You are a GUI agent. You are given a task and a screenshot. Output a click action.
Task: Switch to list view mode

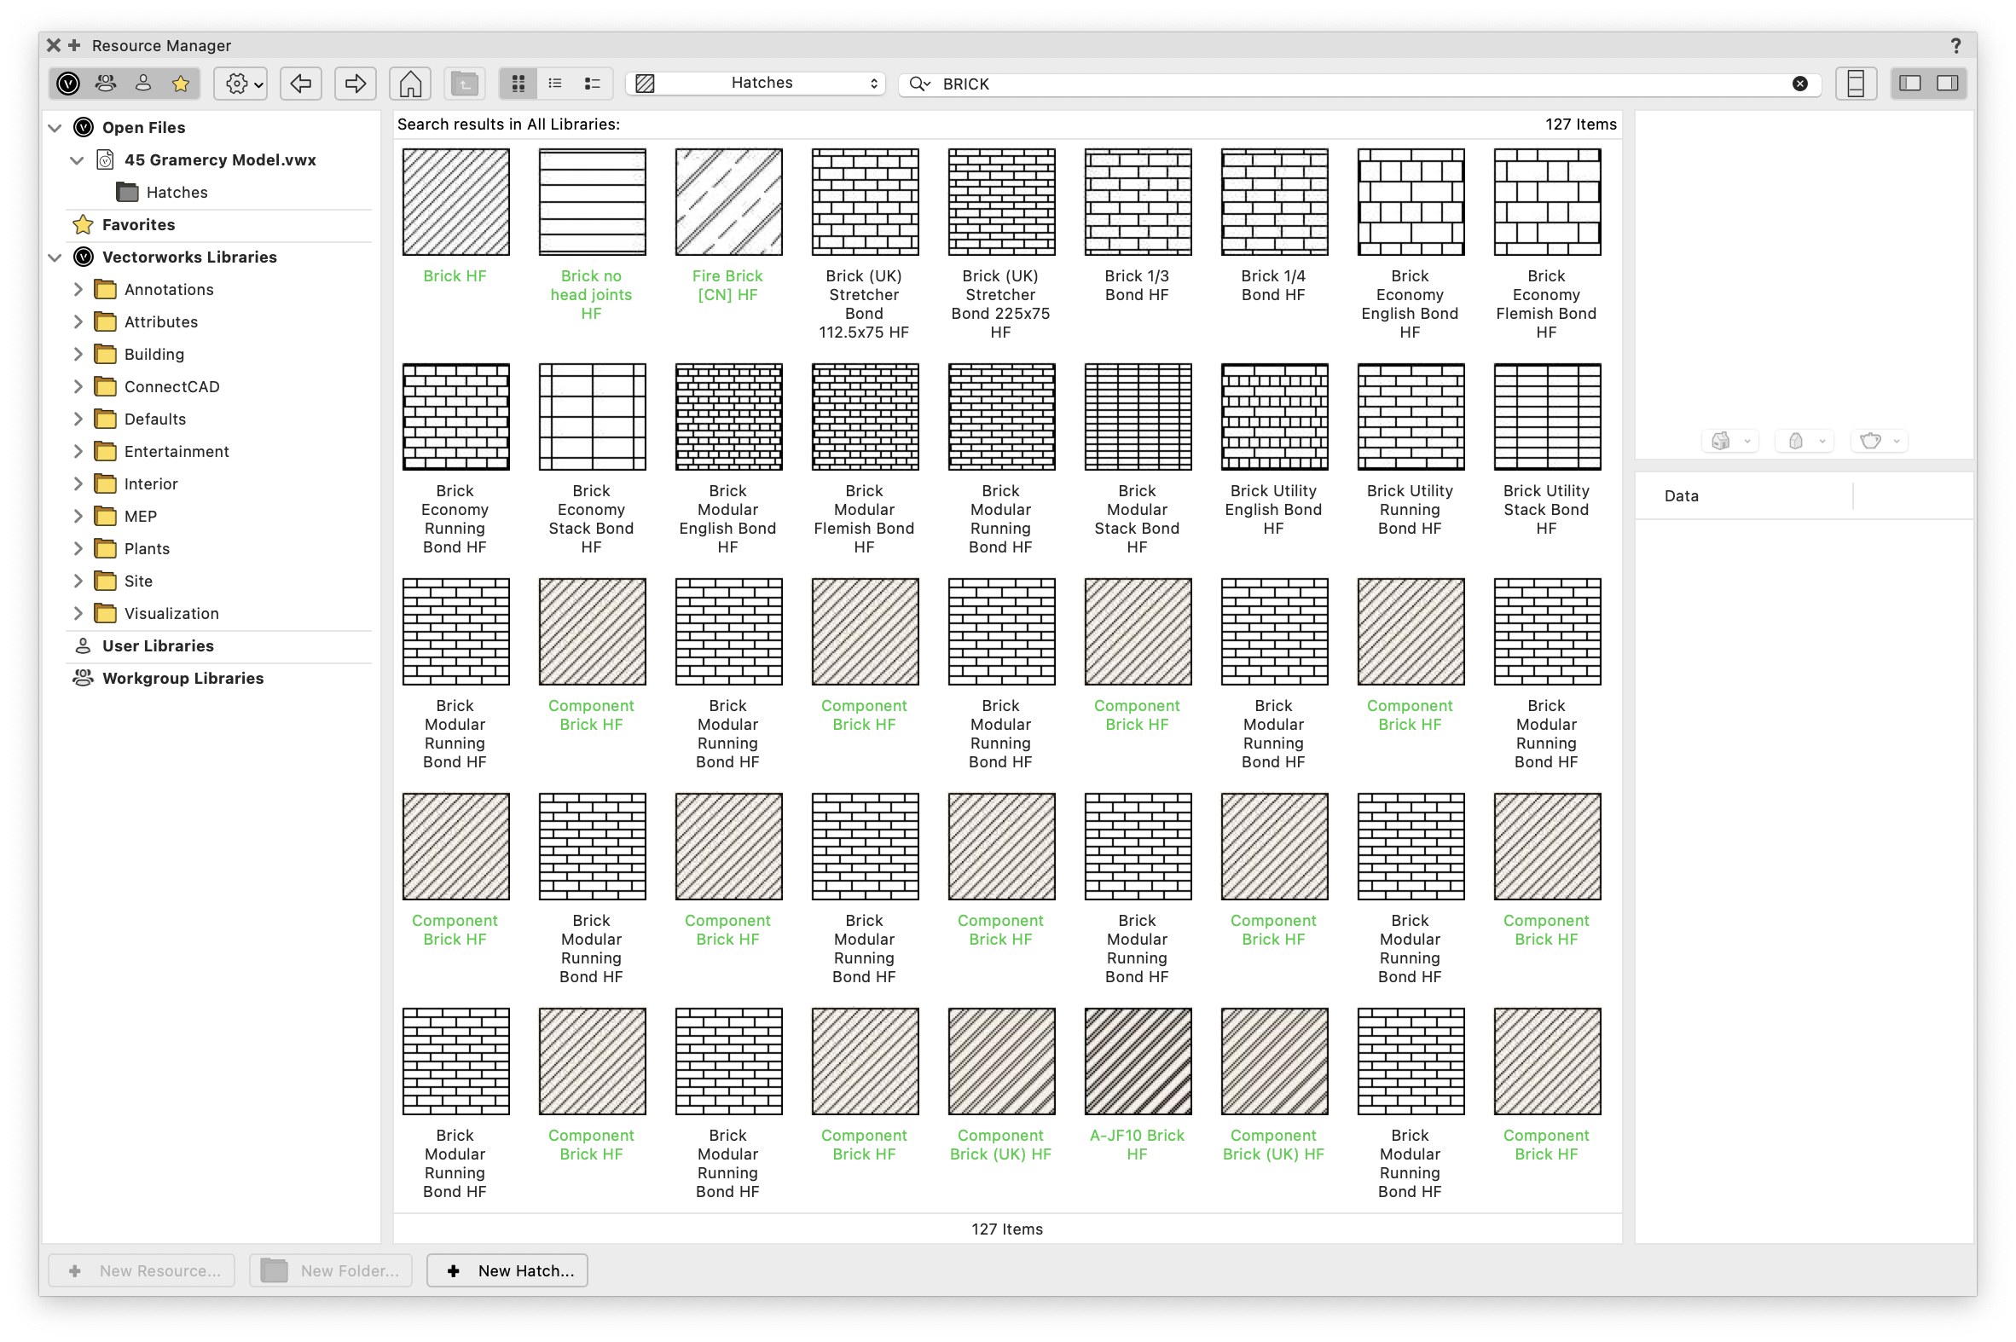point(555,83)
